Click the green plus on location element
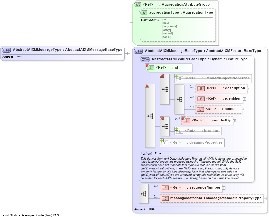Viewport: 269px width, 217px height. (x=176, y=129)
